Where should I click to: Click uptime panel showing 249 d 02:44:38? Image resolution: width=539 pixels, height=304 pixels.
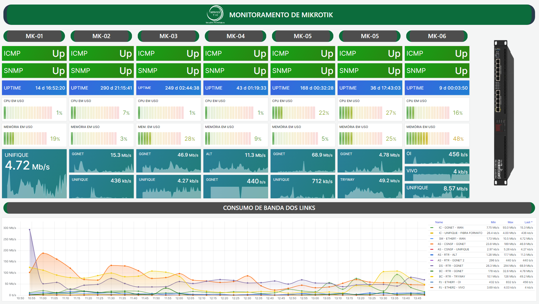[x=168, y=88]
